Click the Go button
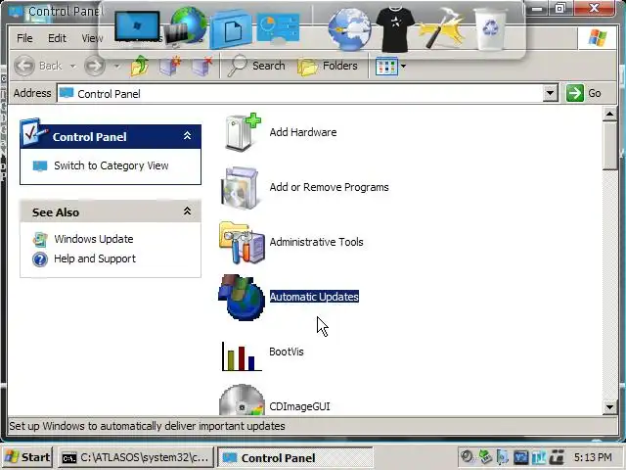Screen dimensions: 626x470 583,93
